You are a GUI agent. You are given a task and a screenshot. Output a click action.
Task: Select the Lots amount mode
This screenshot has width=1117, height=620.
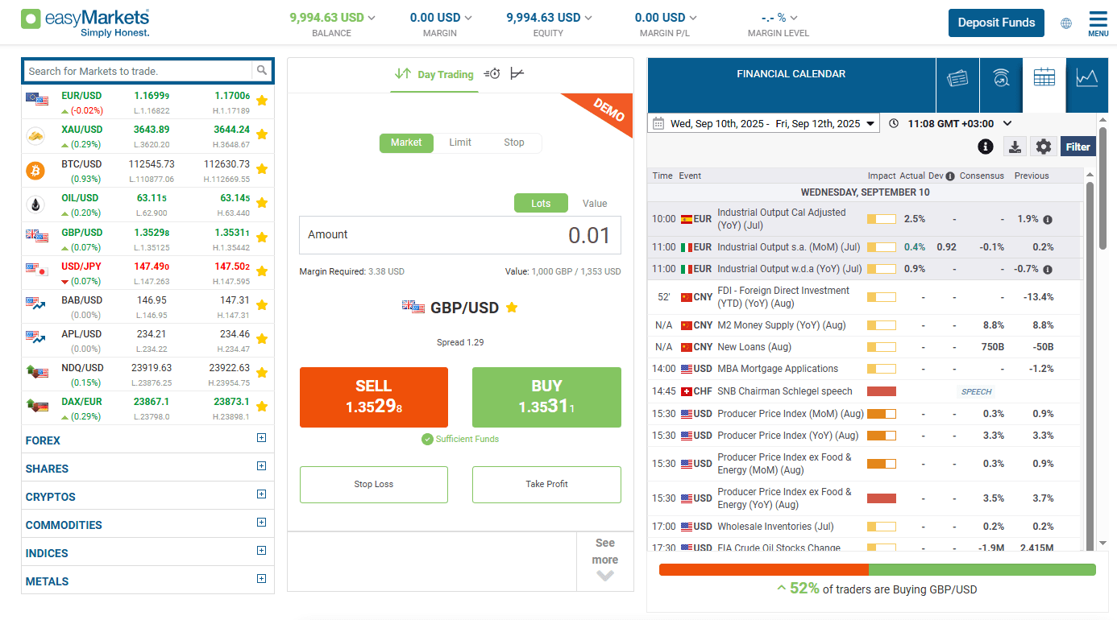541,203
